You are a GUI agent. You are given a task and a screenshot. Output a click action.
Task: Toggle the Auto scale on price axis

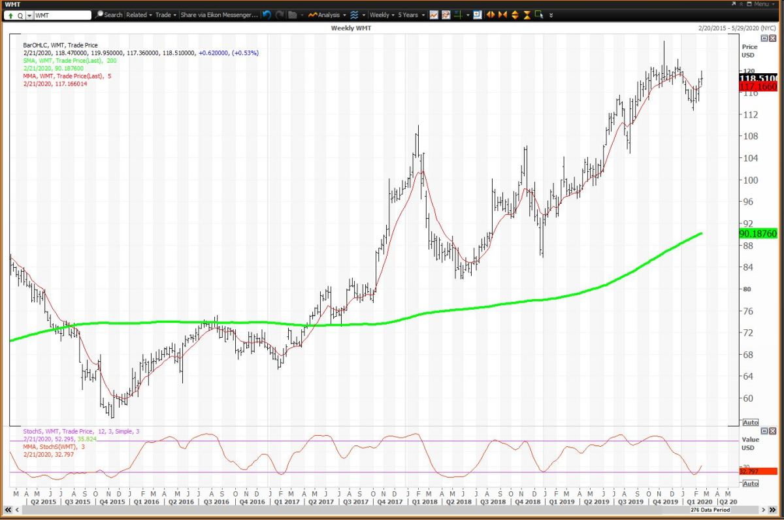[x=750, y=422]
